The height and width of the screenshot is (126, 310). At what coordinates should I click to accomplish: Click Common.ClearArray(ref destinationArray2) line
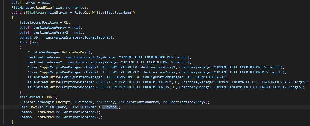(x=61, y=117)
